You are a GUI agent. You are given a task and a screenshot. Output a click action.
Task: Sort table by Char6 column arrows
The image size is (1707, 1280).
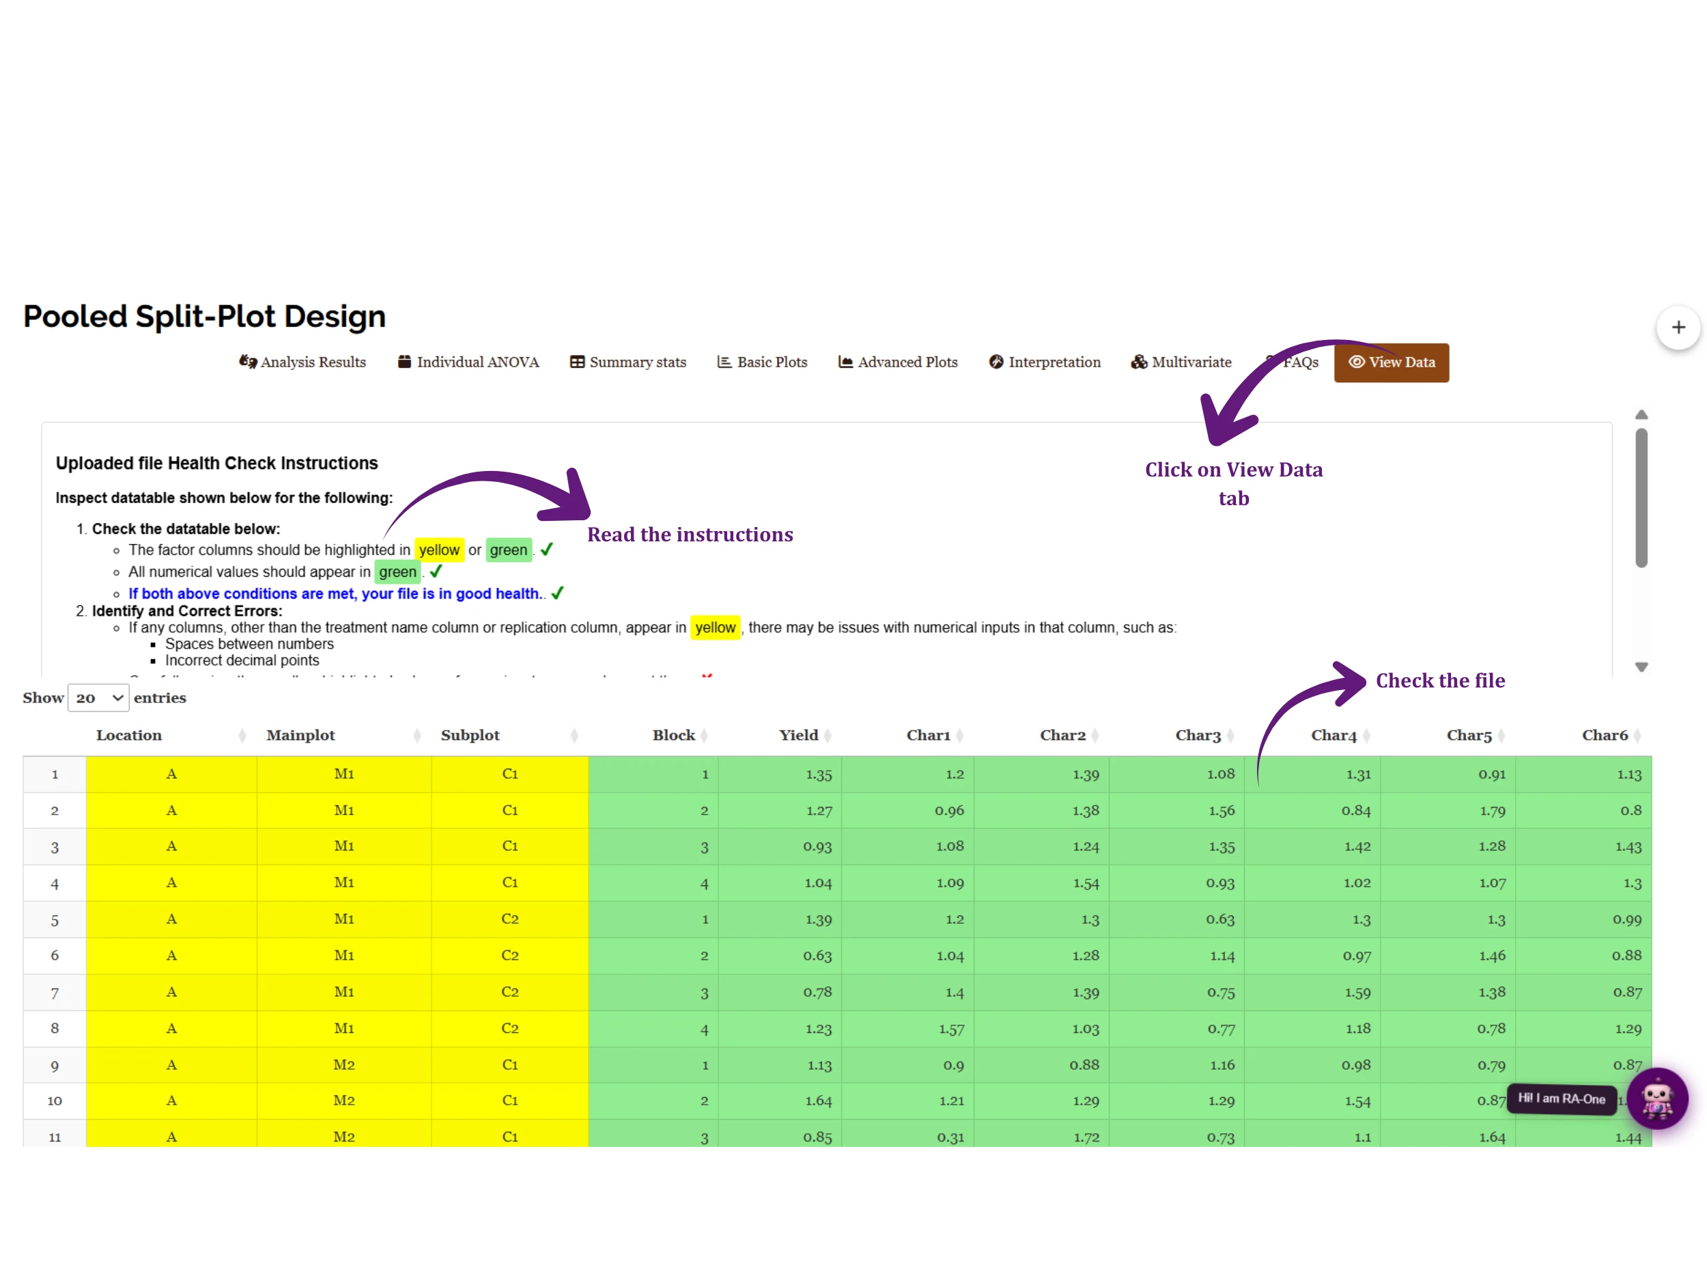(x=1637, y=735)
